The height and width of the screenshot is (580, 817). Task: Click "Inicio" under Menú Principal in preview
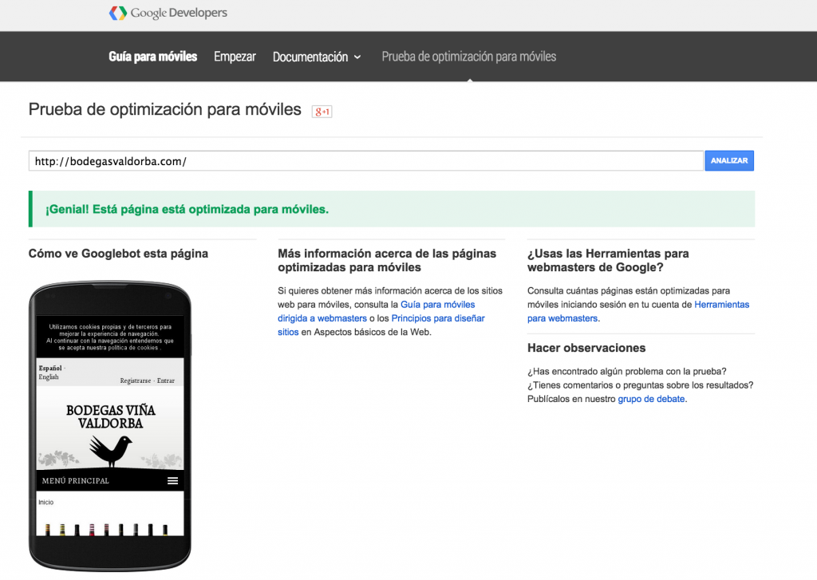(46, 502)
